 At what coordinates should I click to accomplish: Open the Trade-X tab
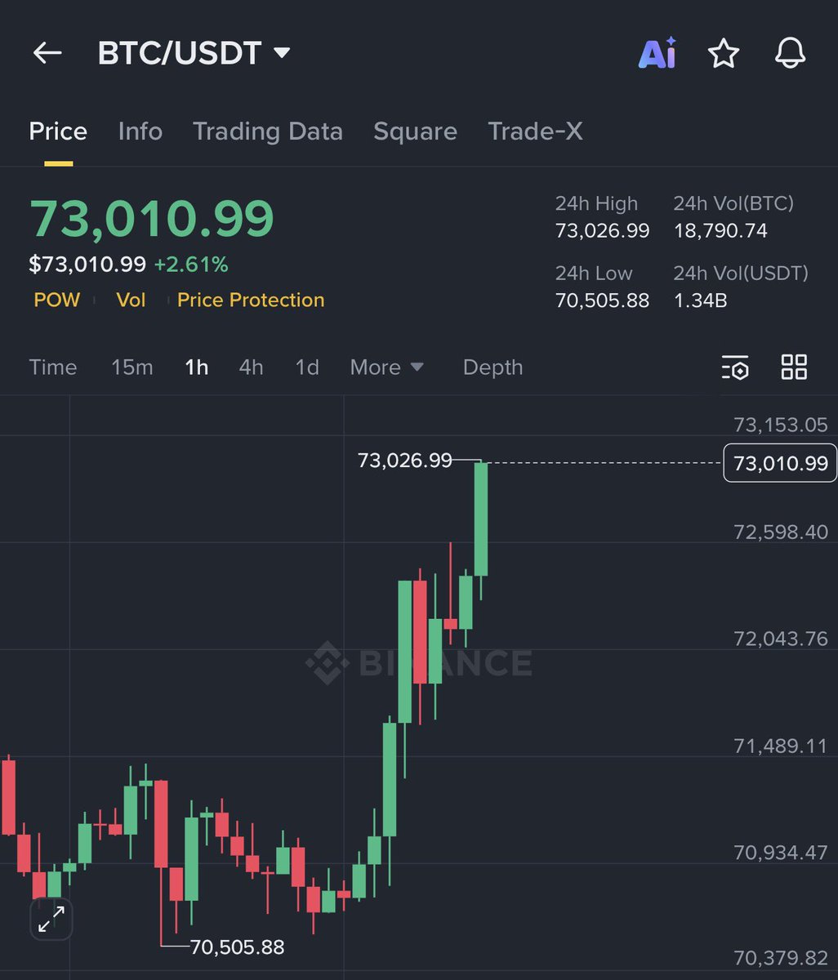tap(535, 131)
